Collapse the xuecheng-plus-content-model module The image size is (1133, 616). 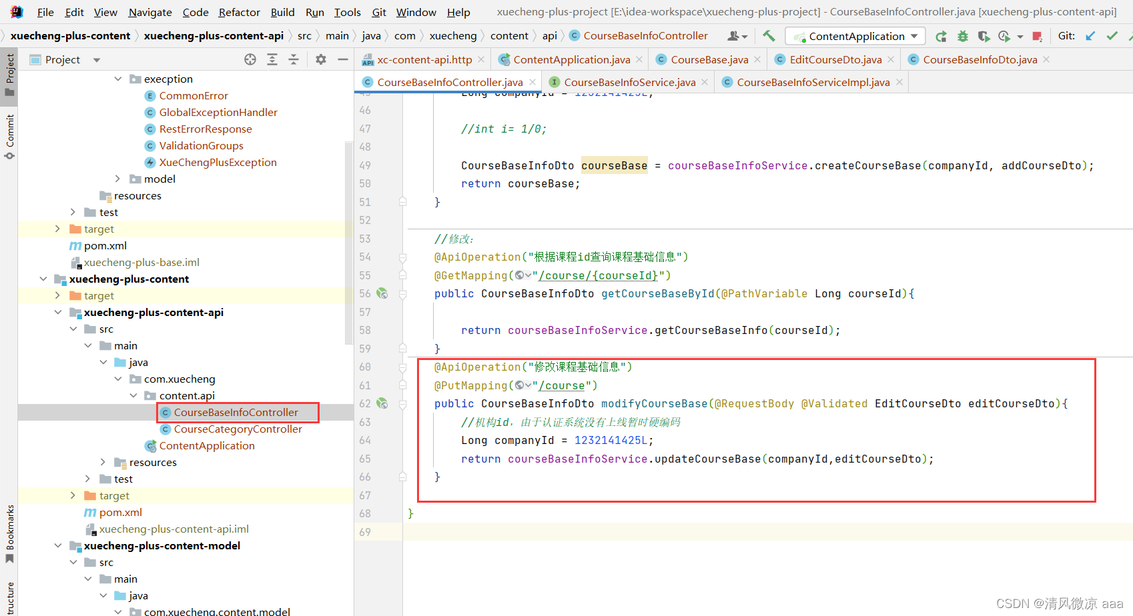58,545
